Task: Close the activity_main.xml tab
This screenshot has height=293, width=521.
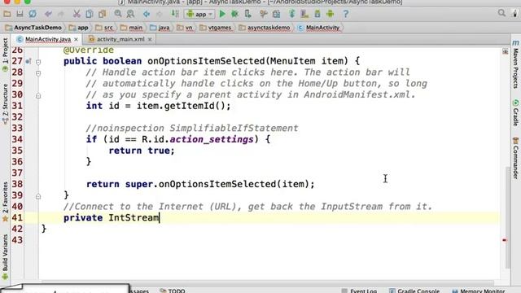Action: click(150, 39)
